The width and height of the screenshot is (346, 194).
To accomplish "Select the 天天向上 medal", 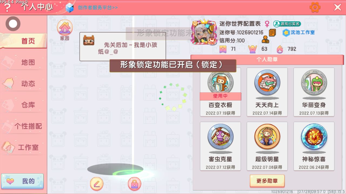I will (267, 92).
